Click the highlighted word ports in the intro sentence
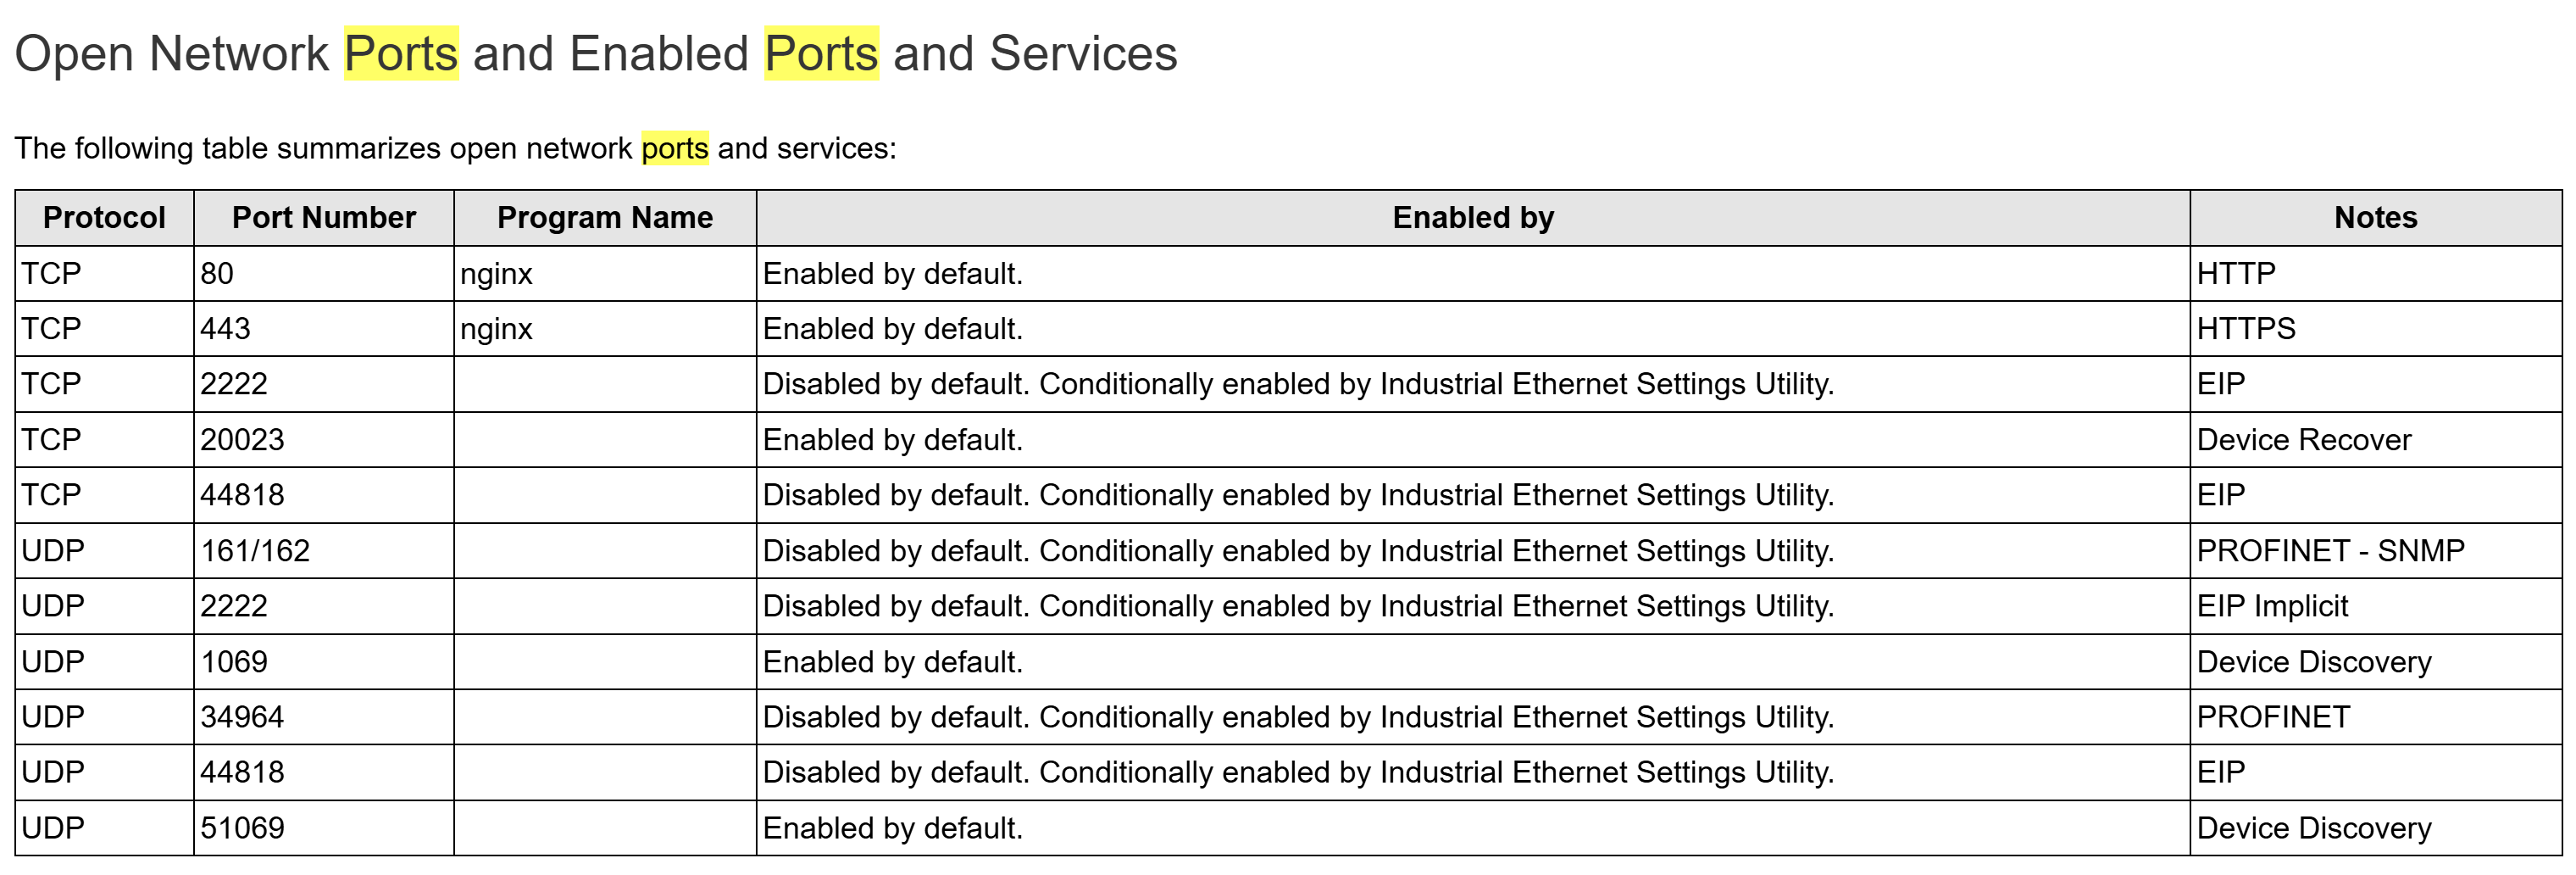 [x=675, y=148]
